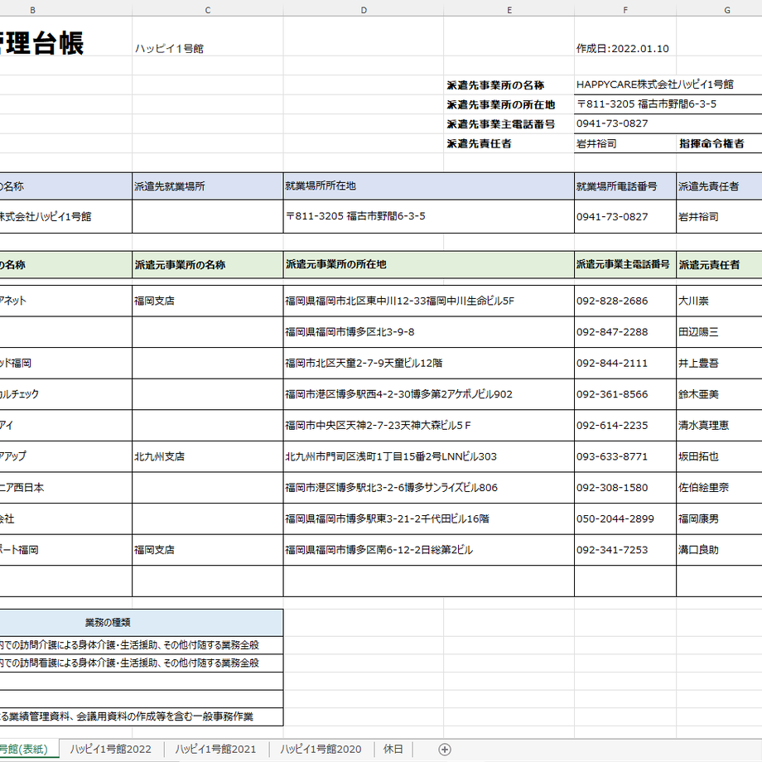Switch to ハッピイ1号館2022 sheet tab

click(111, 750)
